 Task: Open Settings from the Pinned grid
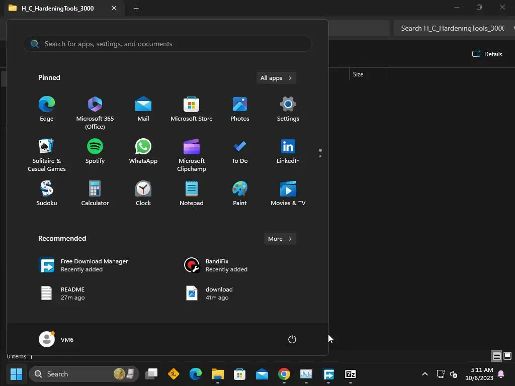coord(288,109)
